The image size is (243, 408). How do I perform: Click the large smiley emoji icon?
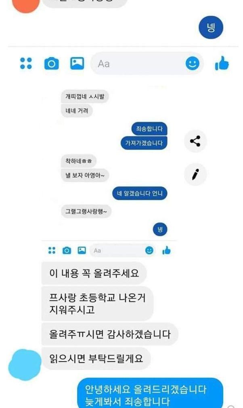coord(193,63)
